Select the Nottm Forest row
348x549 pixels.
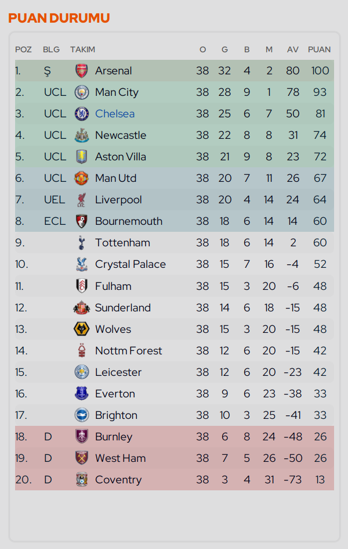[x=175, y=351]
